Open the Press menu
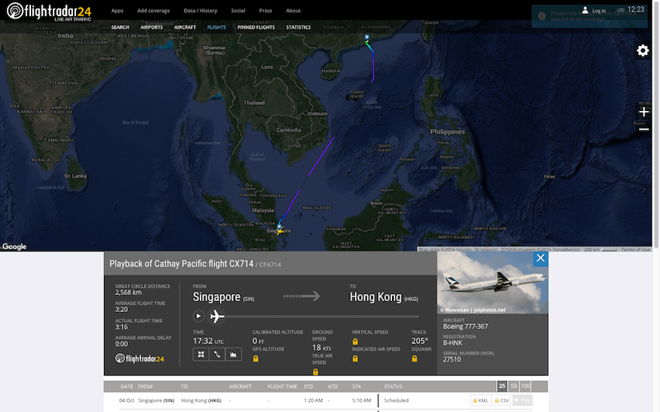This screenshot has width=660, height=412. click(266, 11)
